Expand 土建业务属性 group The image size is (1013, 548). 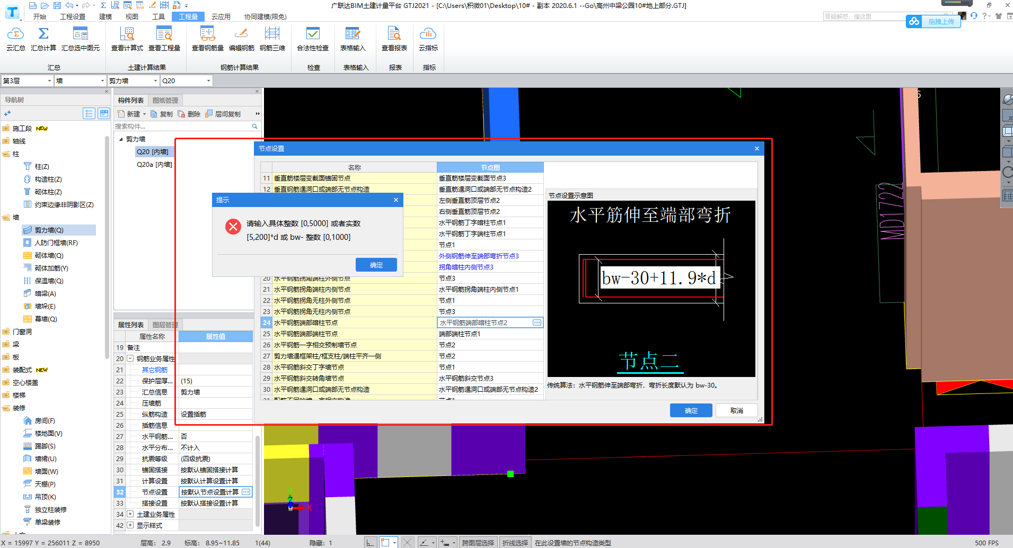pos(130,514)
